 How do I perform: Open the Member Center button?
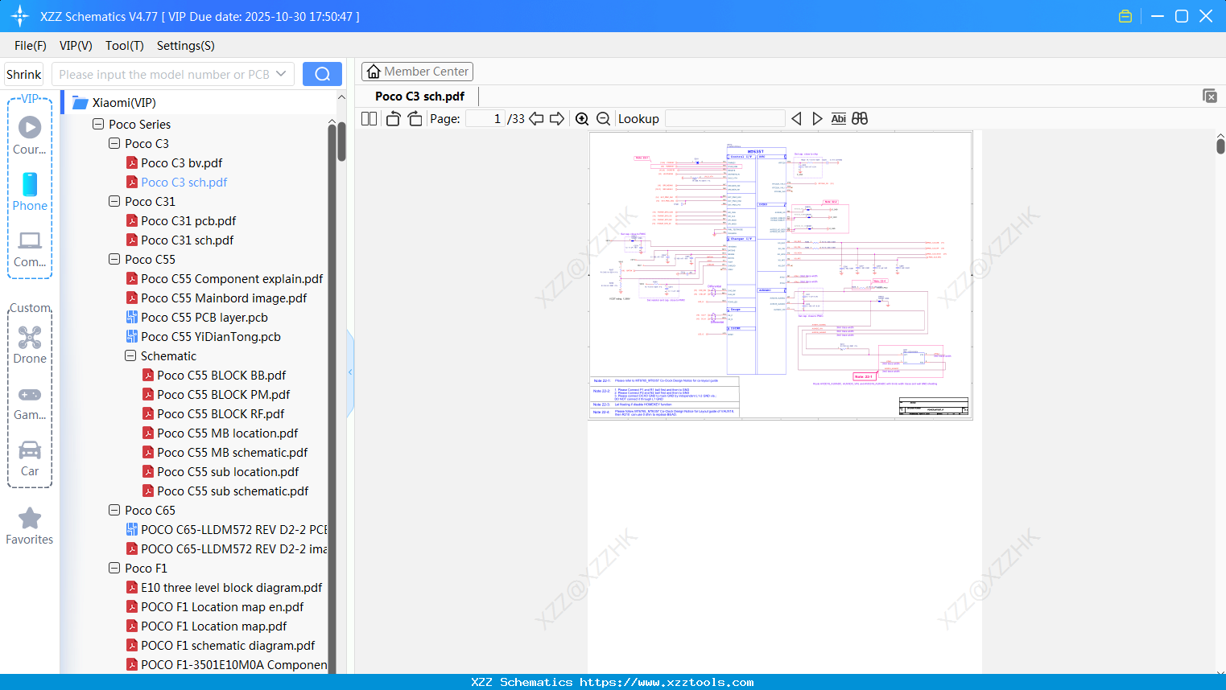[417, 72]
